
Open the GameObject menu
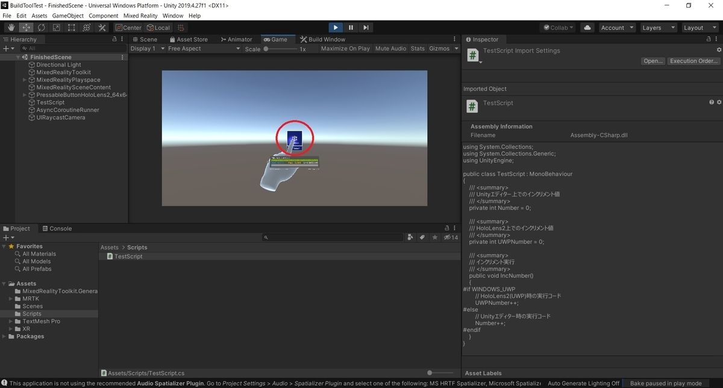tap(67, 16)
